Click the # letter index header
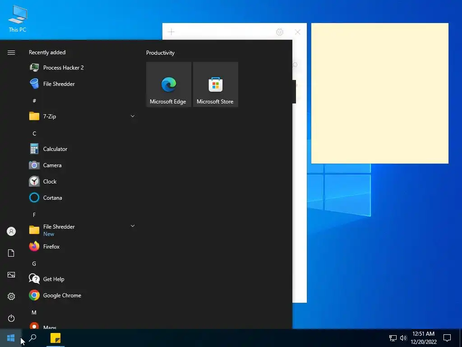Image resolution: width=462 pixels, height=347 pixels. click(34, 101)
